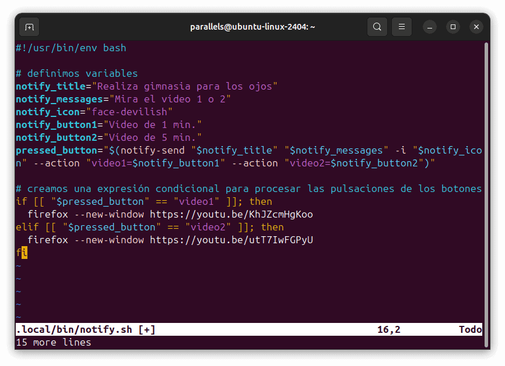The height and width of the screenshot is (366, 505).
Task: Click the 15 more lines message
Action: pyautogui.click(x=54, y=342)
